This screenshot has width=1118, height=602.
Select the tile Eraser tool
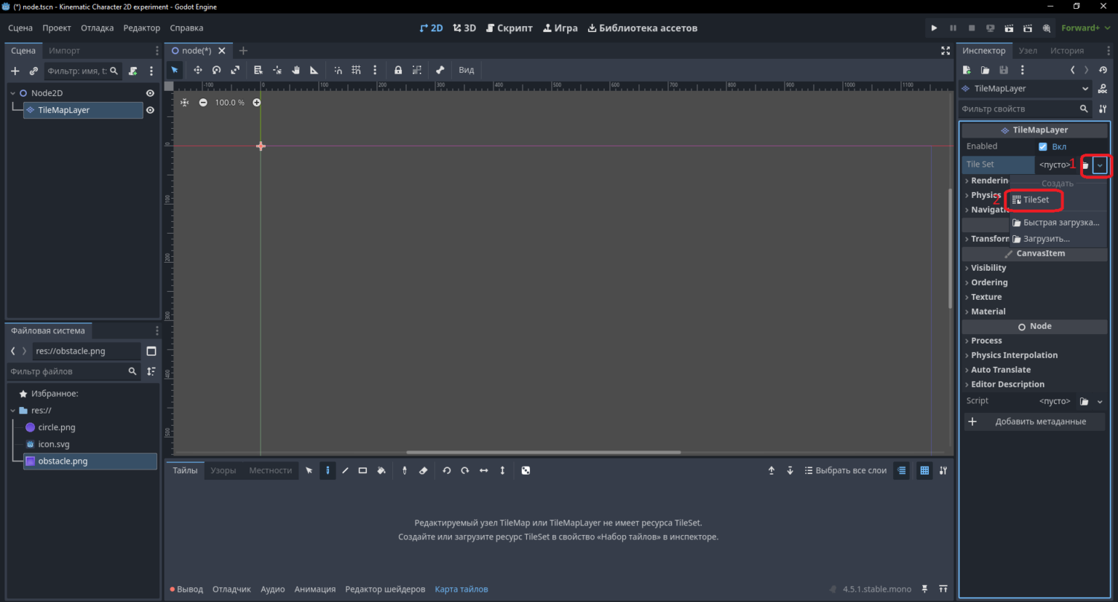[x=423, y=470]
